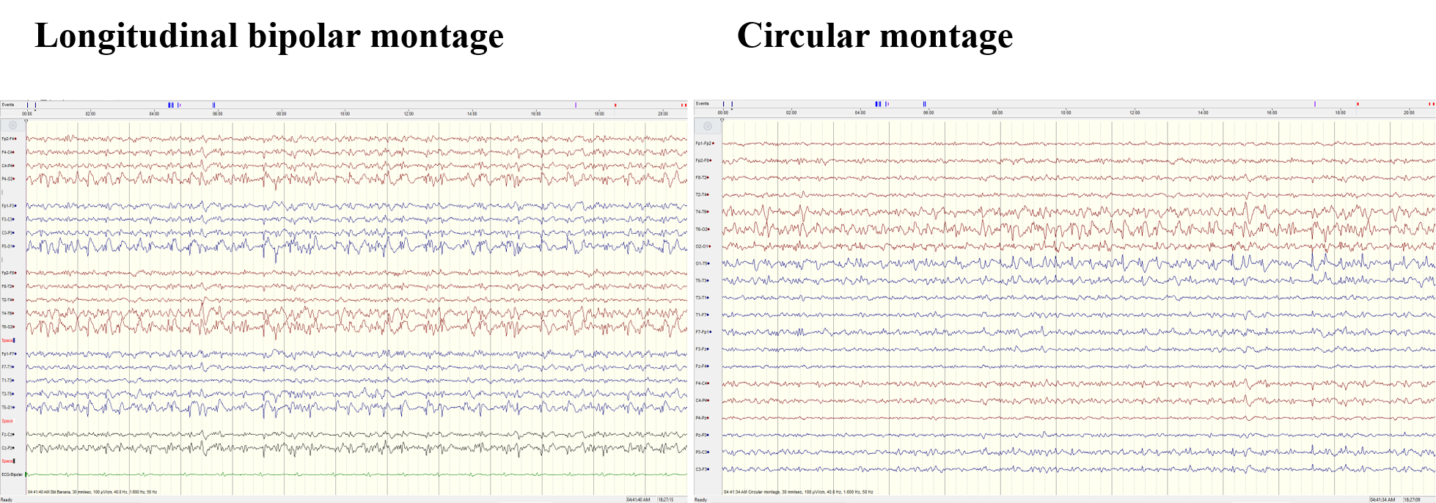Select the Fp2-F4 channel label
This screenshot has height=503, width=1436.
pyautogui.click(x=8, y=139)
